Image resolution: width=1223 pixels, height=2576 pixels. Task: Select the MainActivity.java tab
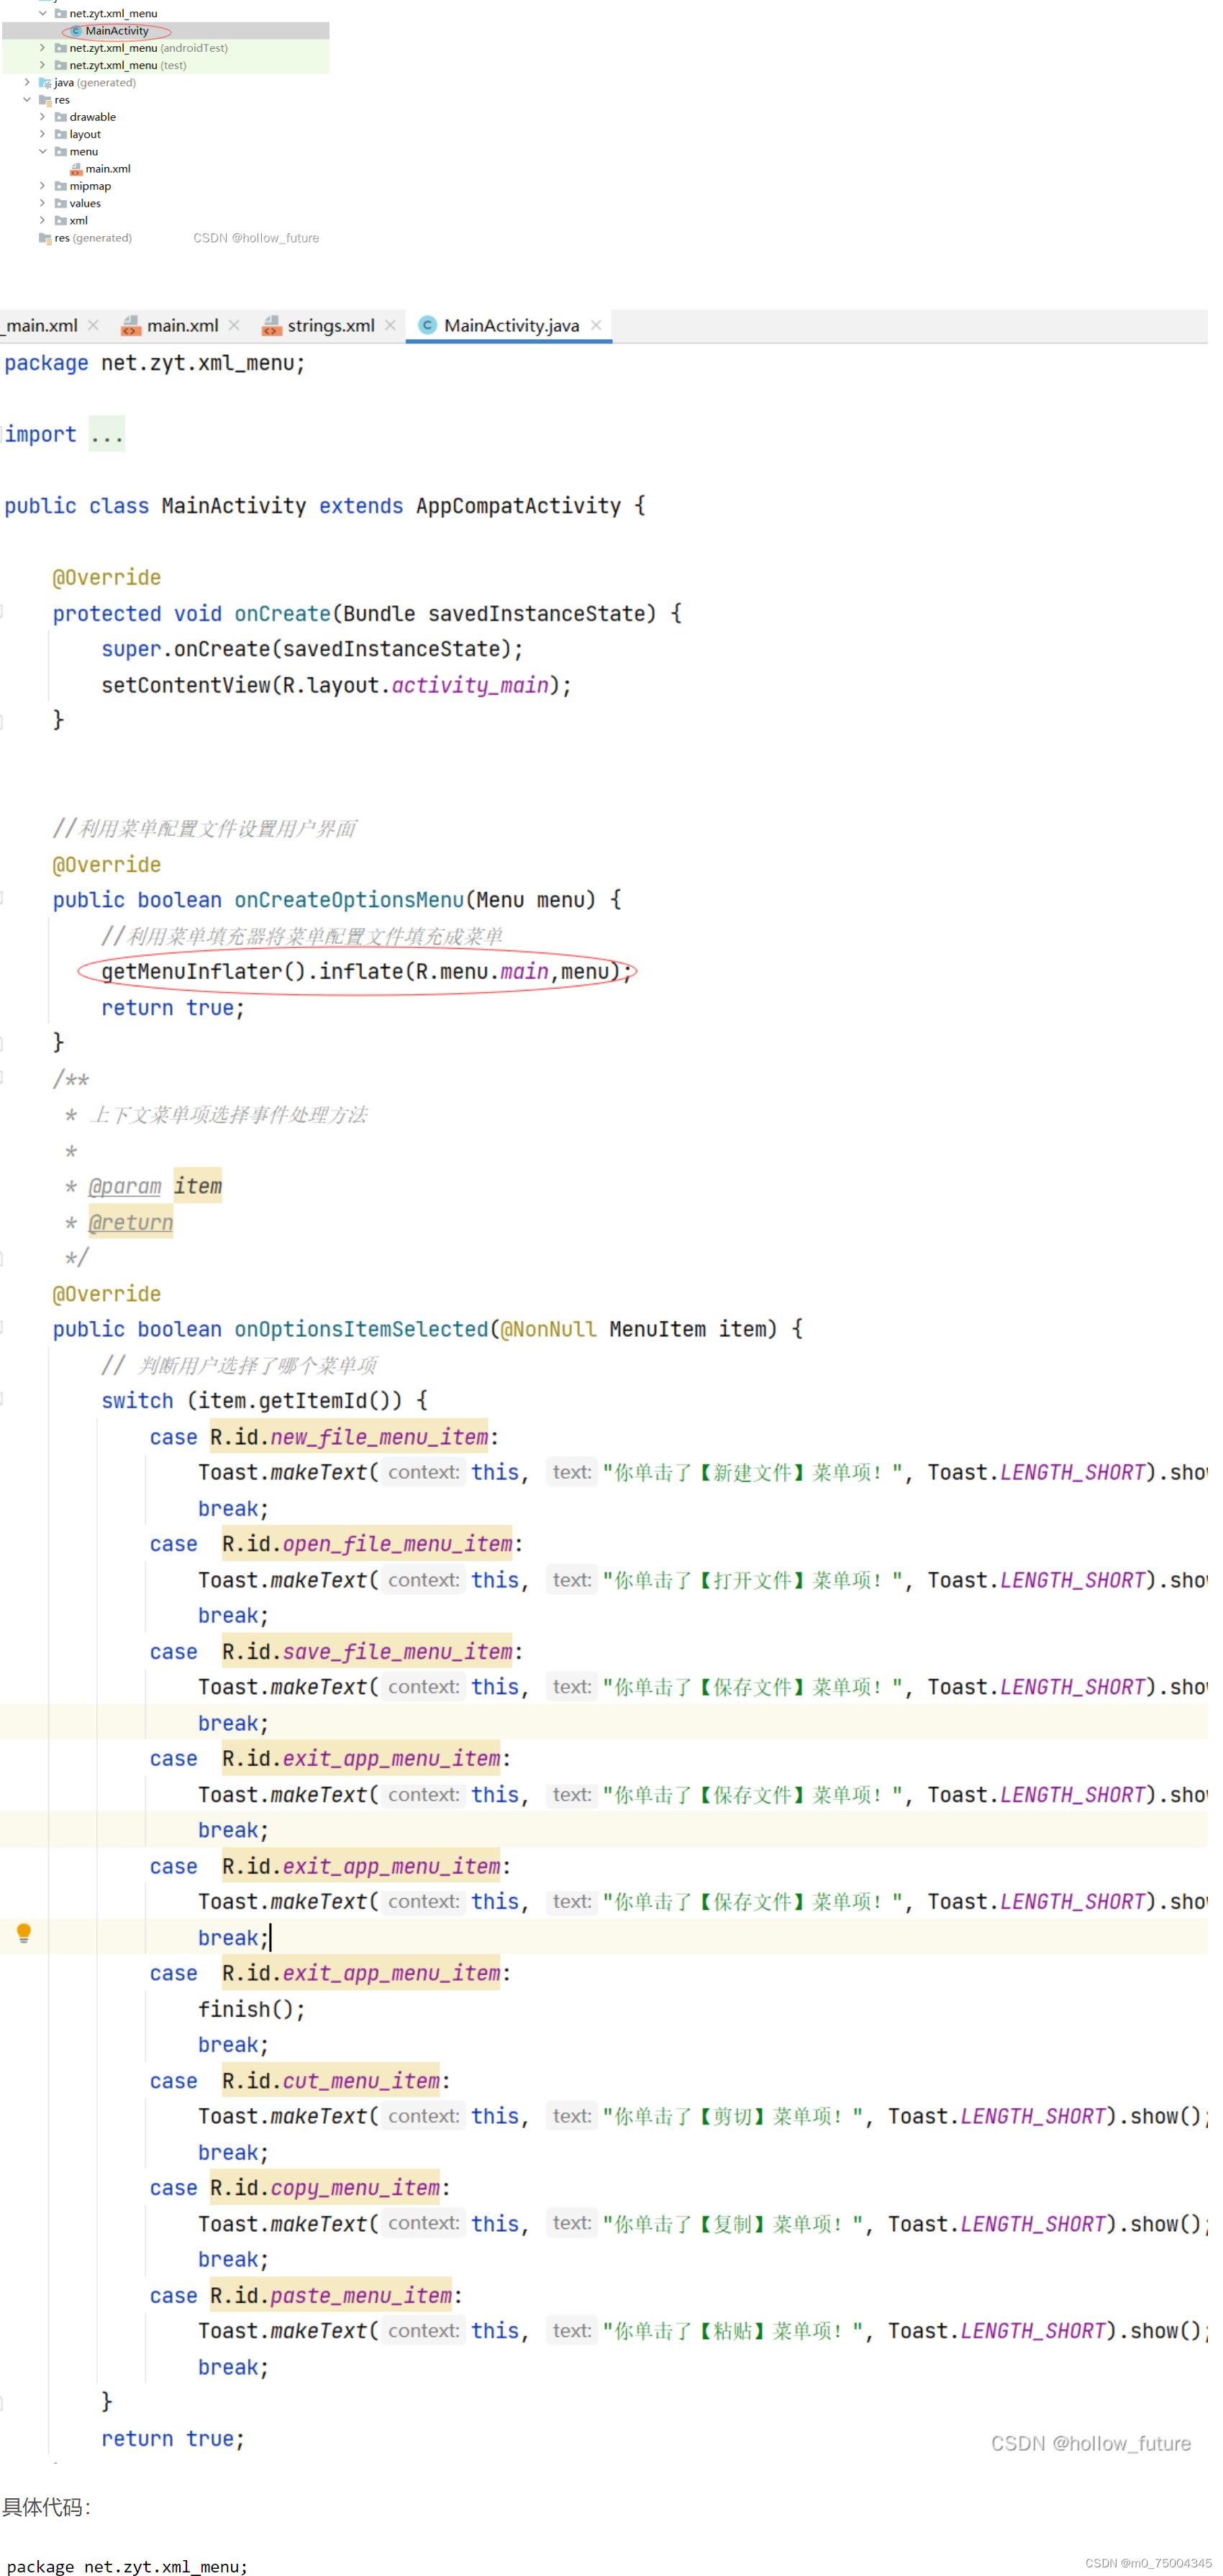511,325
